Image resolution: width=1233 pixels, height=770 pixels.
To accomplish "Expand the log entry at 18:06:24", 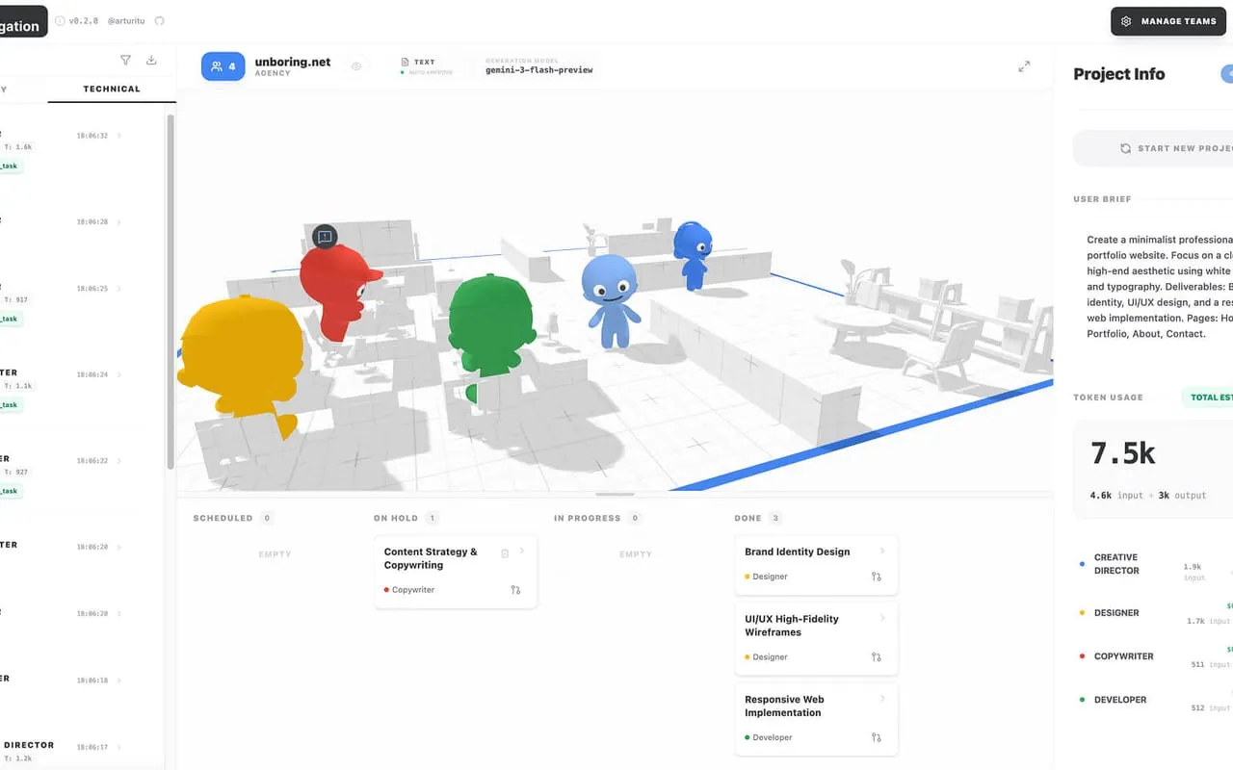I will coord(119,374).
